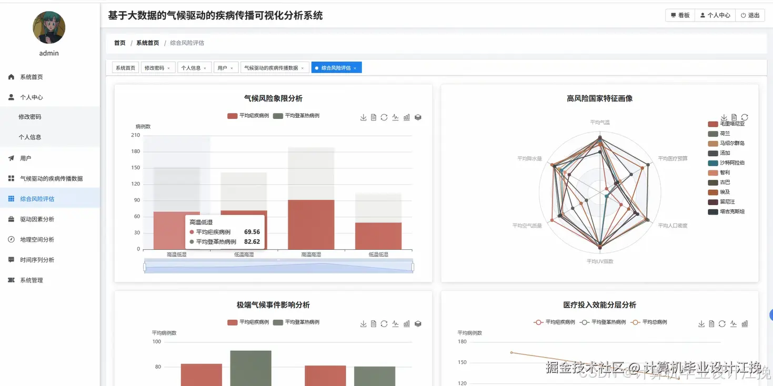Open data view icon in 医疗投入效能分层分析 chart
773x386 pixels.
coord(711,324)
